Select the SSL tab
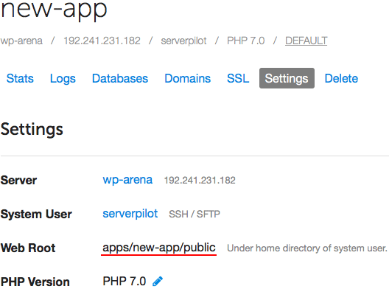Viewport: 389px width, 289px height. pyautogui.click(x=238, y=78)
